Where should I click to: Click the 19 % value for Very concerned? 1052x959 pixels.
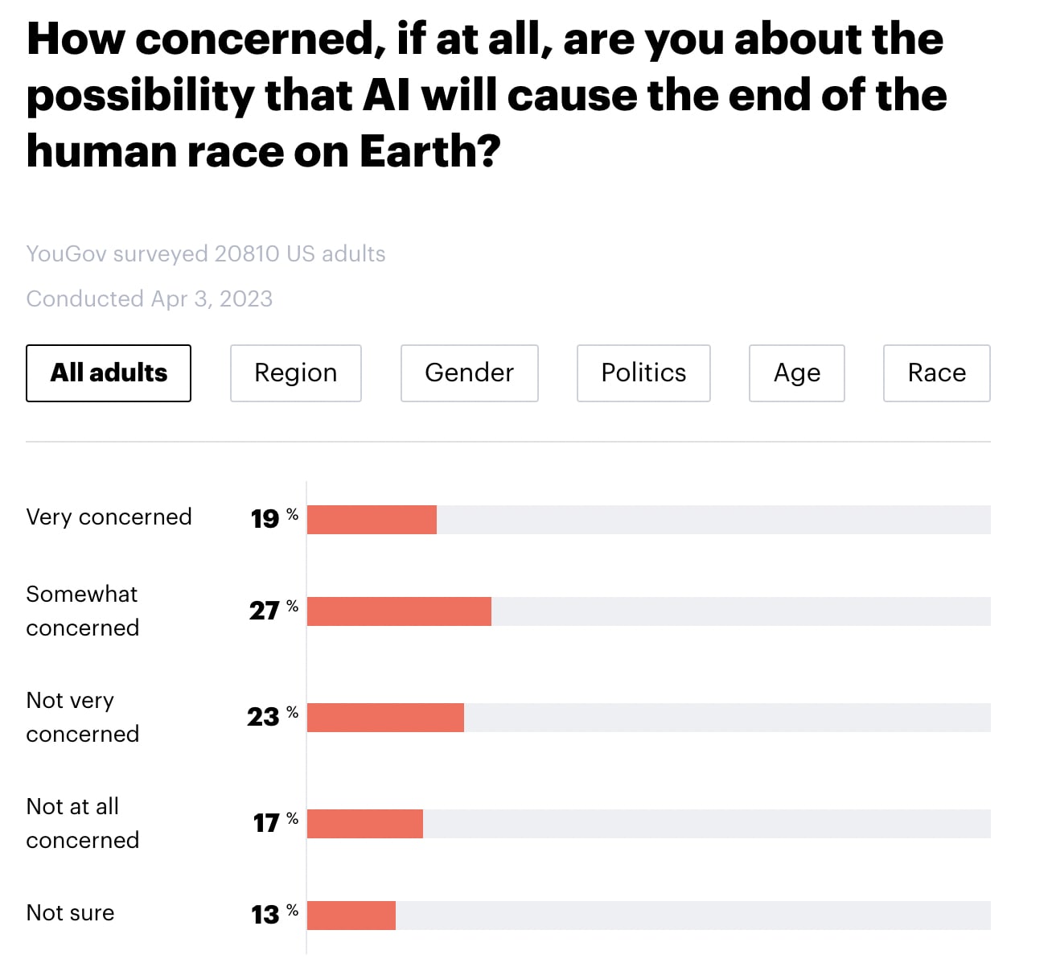pyautogui.click(x=274, y=518)
